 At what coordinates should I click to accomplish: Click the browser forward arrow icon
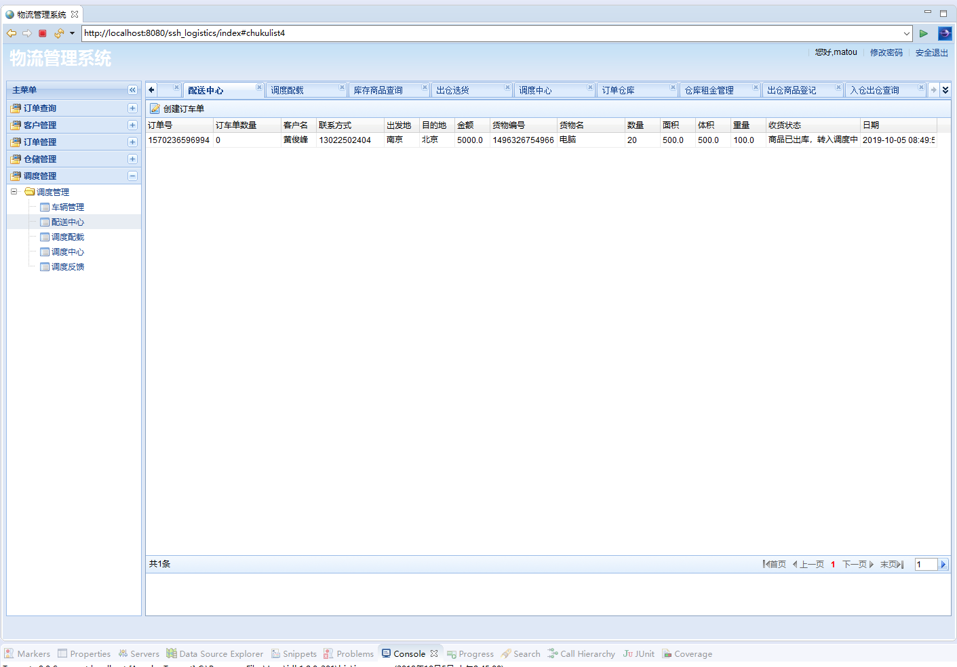[27, 33]
